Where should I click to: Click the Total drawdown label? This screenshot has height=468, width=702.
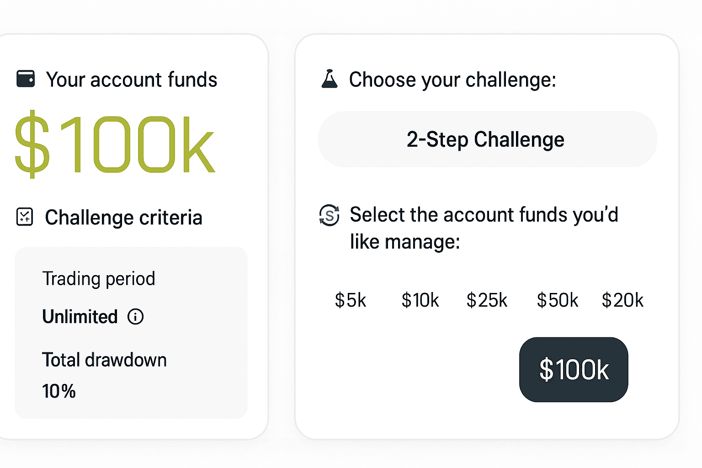pos(104,360)
